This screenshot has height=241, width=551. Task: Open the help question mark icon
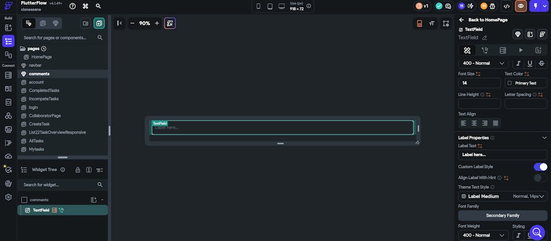[72, 6]
